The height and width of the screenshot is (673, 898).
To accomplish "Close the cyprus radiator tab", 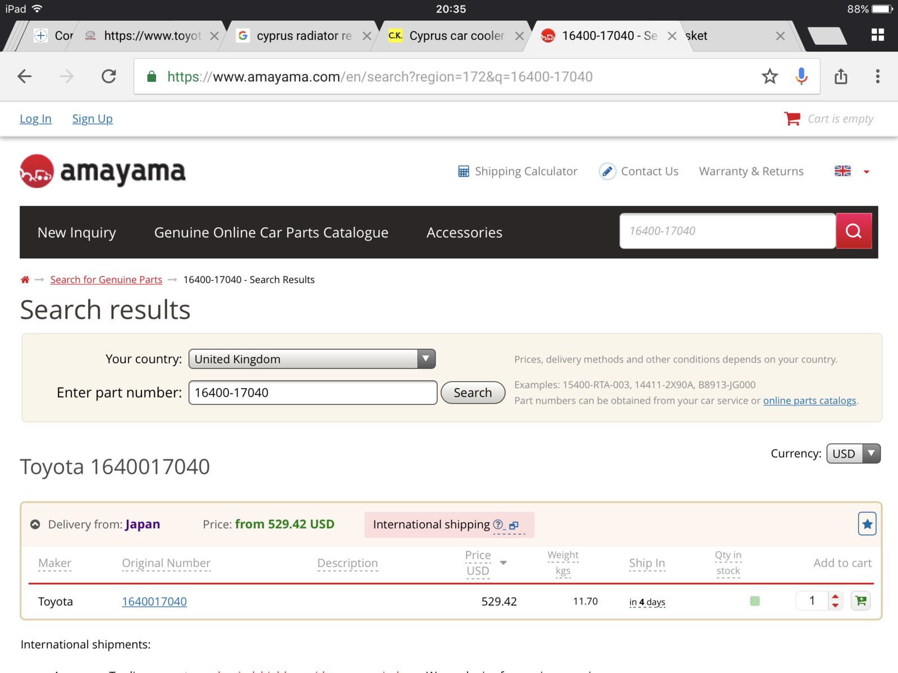I will click(x=367, y=36).
